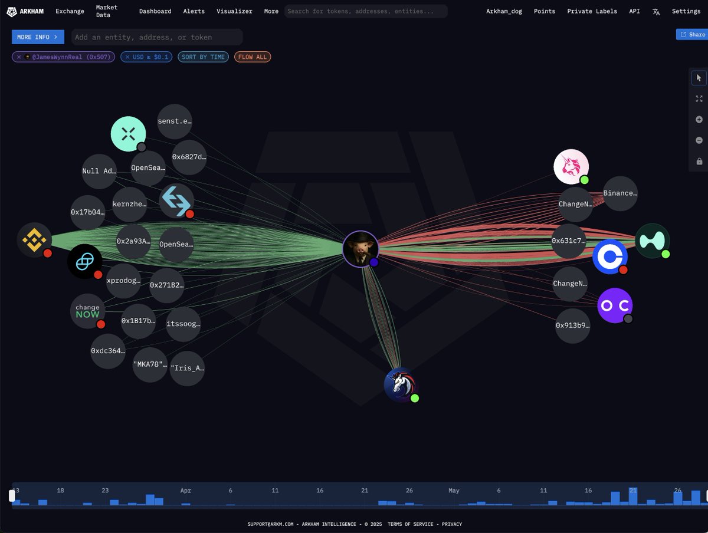Select the black node with blue link logo
Screen dimensions: 708x533
[85, 261]
